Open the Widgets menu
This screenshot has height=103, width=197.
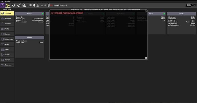coord(8,1)
